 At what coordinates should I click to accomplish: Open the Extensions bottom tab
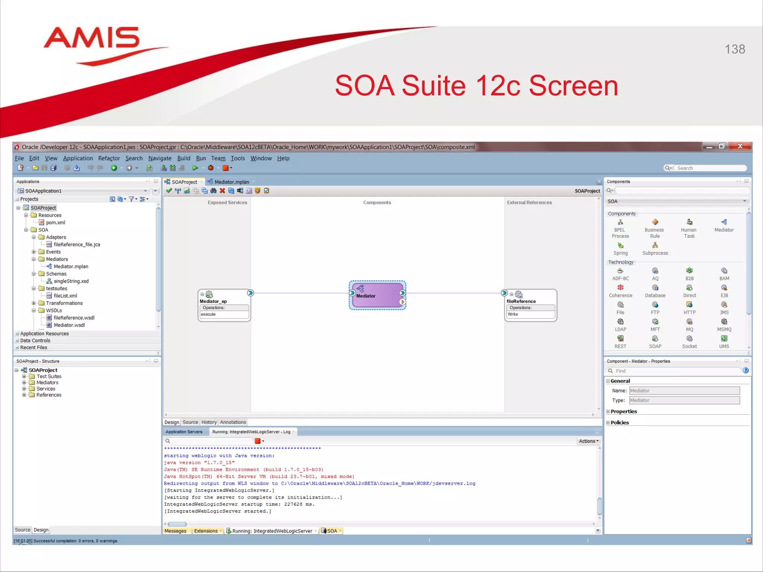206,531
